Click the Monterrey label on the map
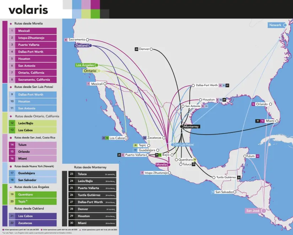 click(x=191, y=126)
